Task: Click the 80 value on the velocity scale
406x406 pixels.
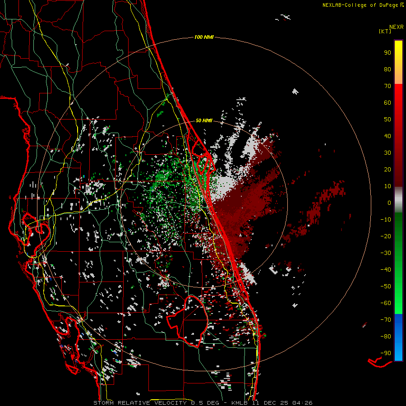Action: click(x=388, y=69)
